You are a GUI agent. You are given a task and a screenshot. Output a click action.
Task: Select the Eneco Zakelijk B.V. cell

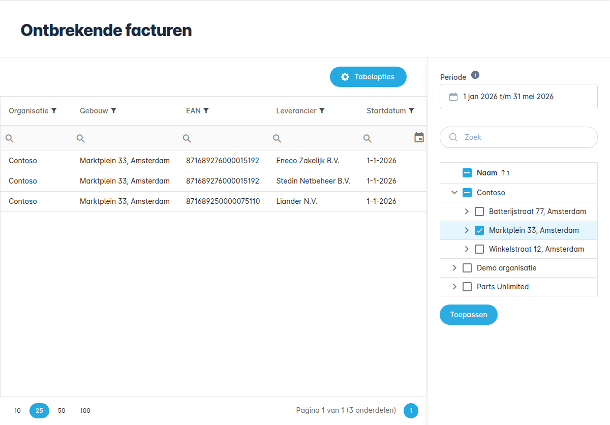[x=313, y=161]
